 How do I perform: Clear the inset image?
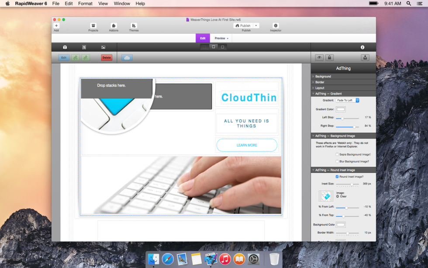coord(338,196)
